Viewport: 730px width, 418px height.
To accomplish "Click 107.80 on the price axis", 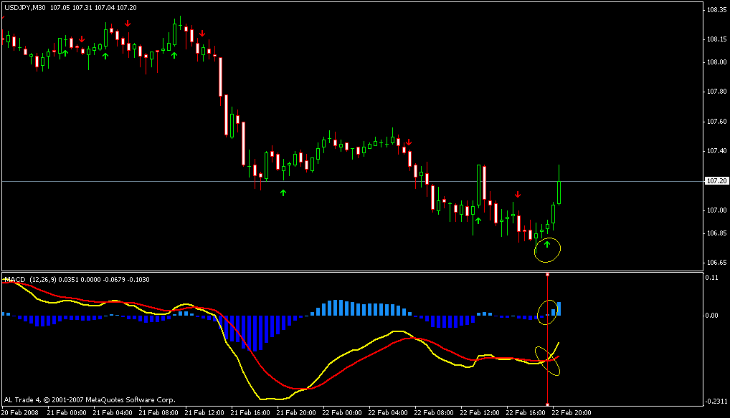I will click(716, 92).
